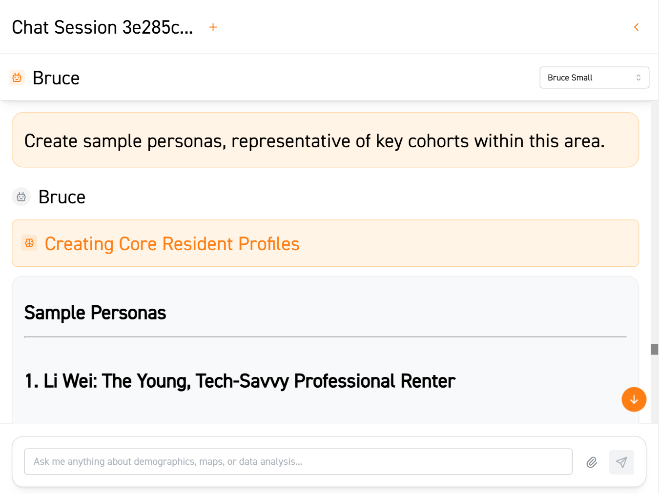Click the paperclip attachment icon
659x494 pixels.
[x=592, y=462]
